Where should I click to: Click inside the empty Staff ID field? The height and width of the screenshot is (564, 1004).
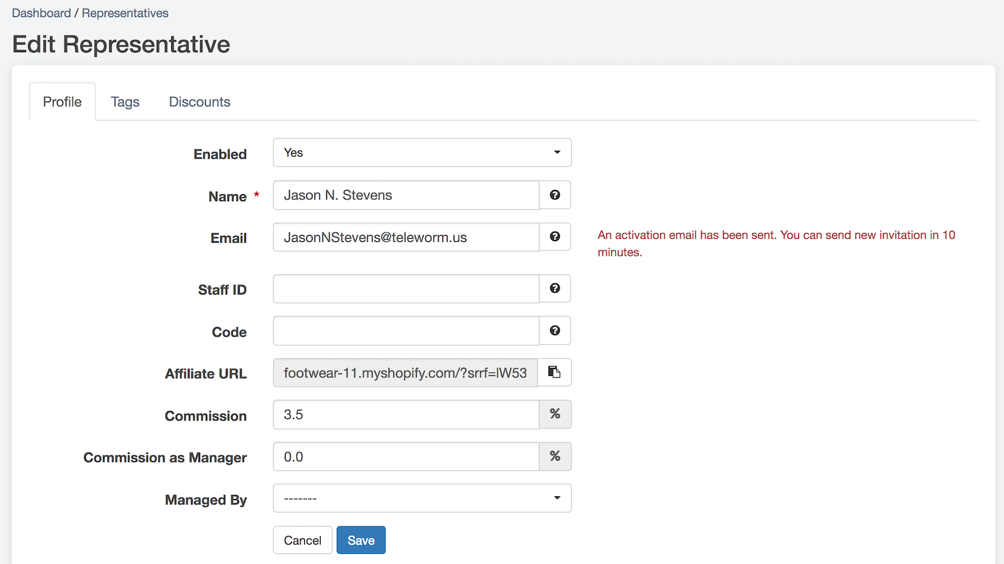(x=405, y=288)
